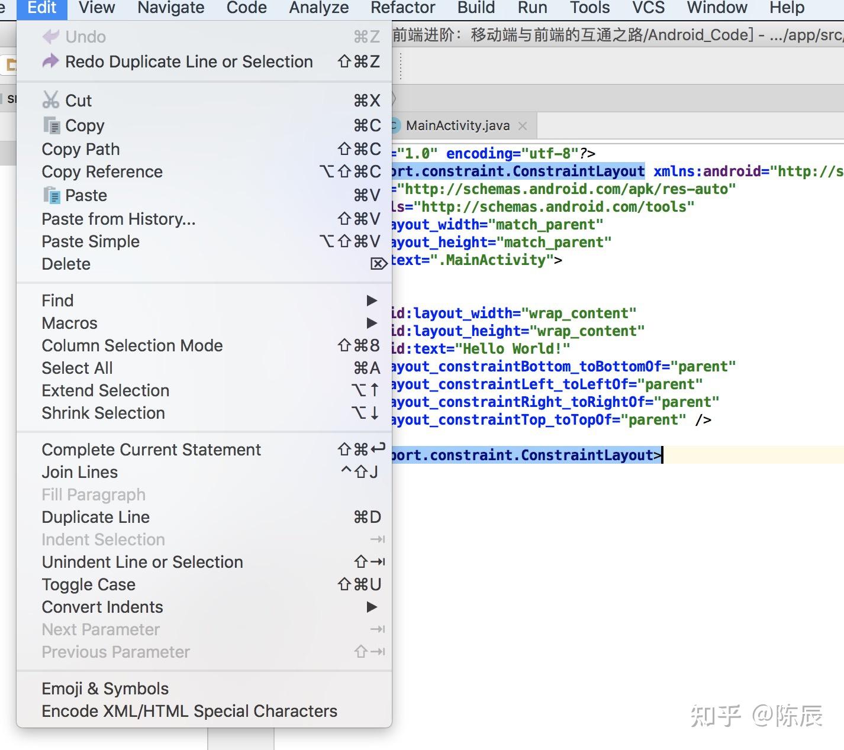Screen dimensions: 844x750
Task: Choose Unindent Line or Selection
Action: [x=204, y=562]
